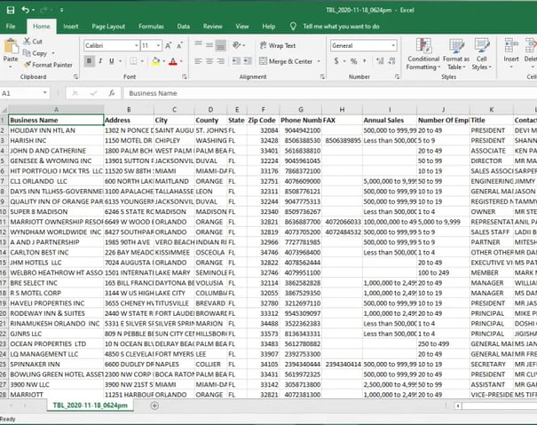
Task: Click the Format Painter brush
Action: point(27,65)
